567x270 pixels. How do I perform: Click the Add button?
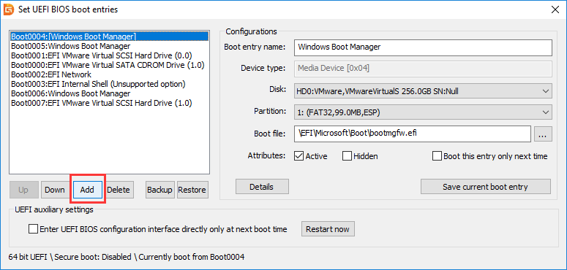[87, 190]
